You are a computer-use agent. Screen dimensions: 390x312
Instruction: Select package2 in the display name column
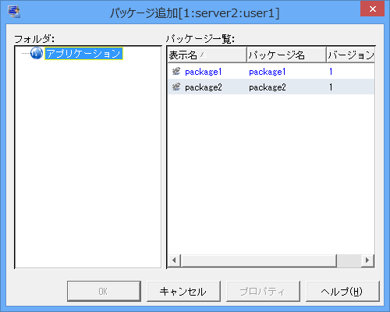(x=204, y=87)
